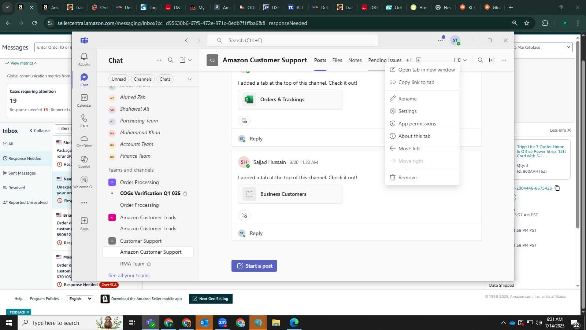
Task: Open Calendar in Teams sidebar
Action: 84,100
